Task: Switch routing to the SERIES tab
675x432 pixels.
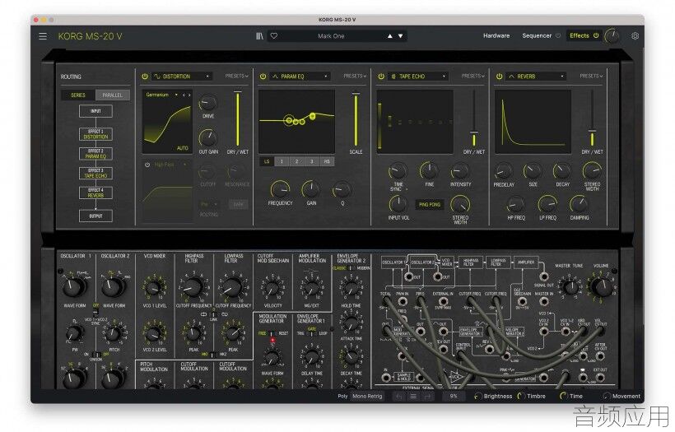Action: (x=78, y=95)
